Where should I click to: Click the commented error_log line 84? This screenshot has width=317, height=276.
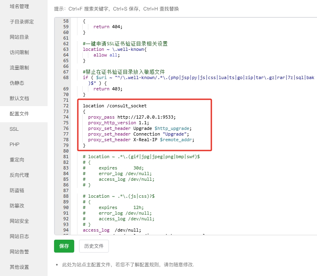tap(117, 174)
